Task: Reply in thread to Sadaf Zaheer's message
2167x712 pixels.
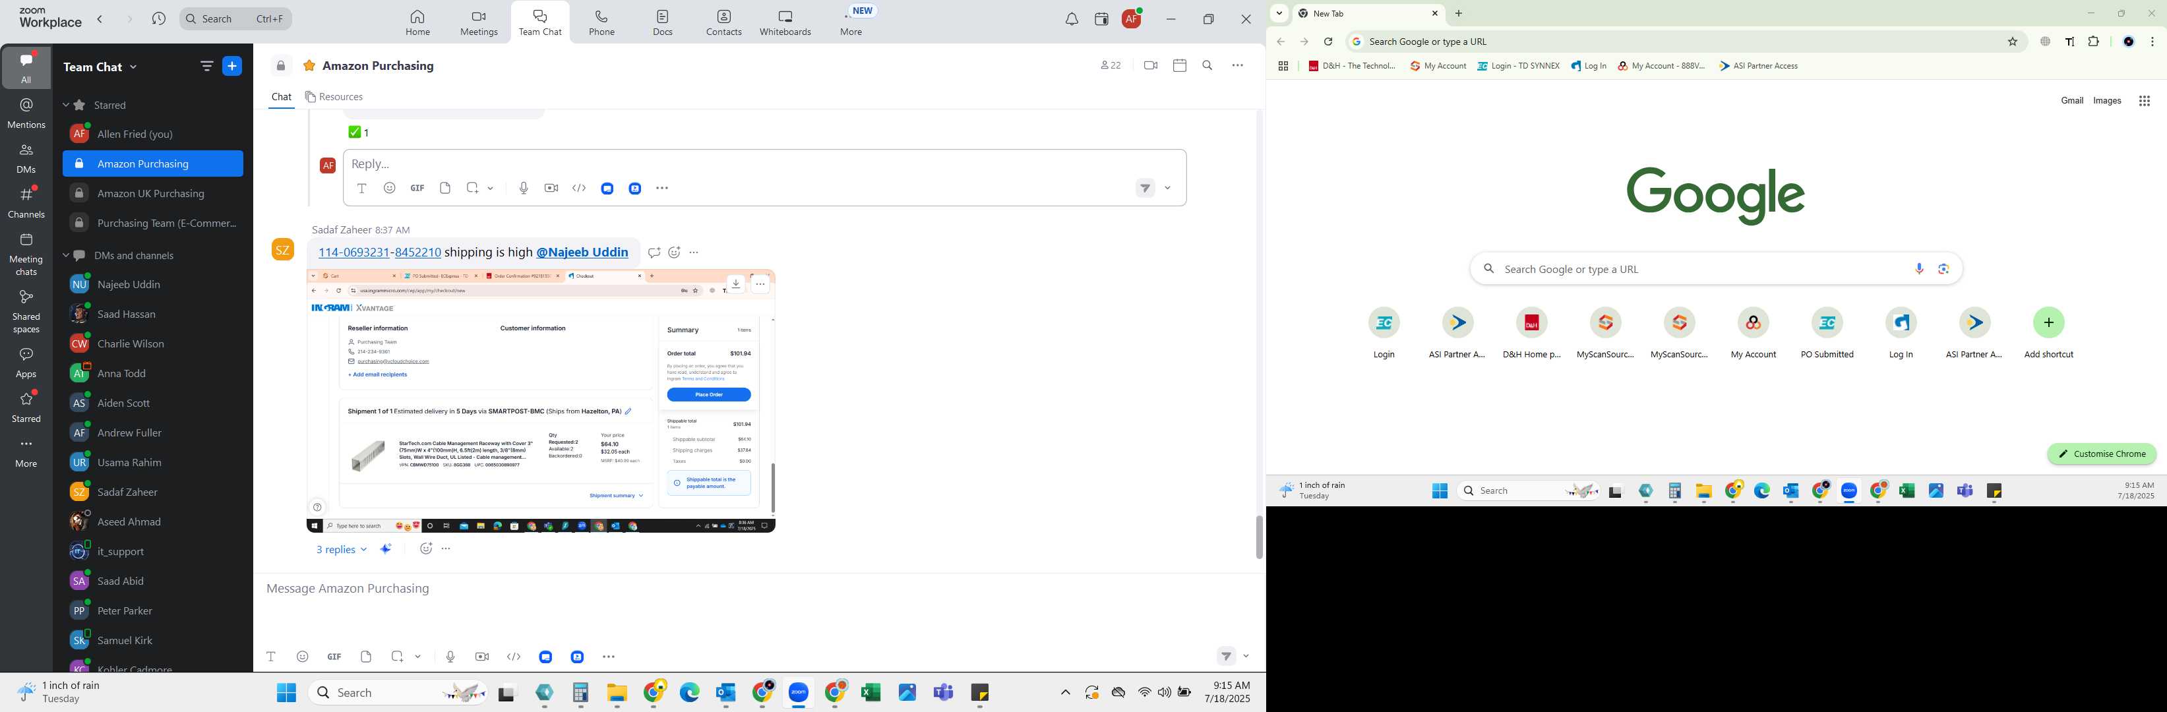Action: (x=654, y=252)
